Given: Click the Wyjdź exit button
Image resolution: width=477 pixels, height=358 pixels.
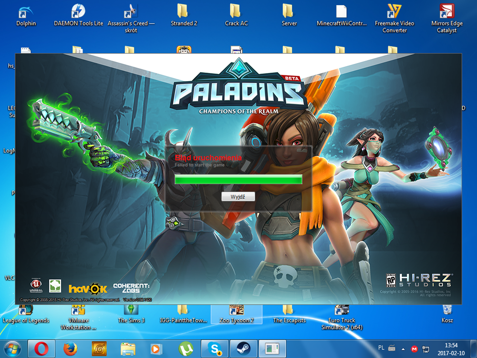Looking at the screenshot, I should tap(238, 197).
